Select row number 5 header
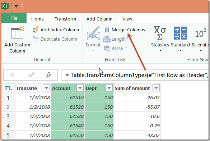 click(x=8, y=135)
